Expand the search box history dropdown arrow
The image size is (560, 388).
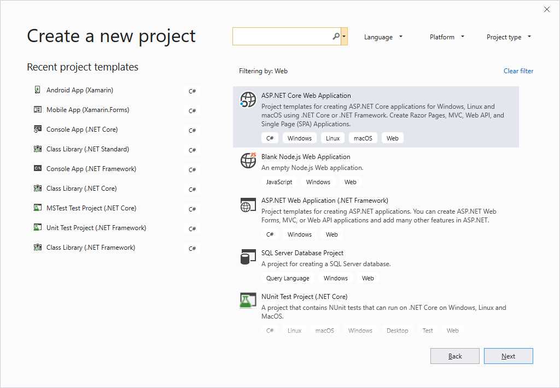pos(345,36)
